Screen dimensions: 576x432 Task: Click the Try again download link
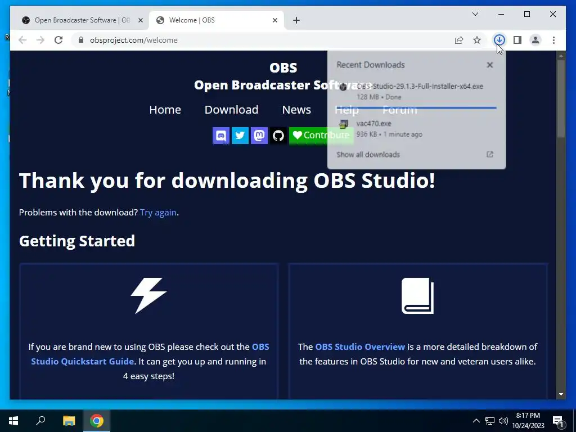(158, 212)
